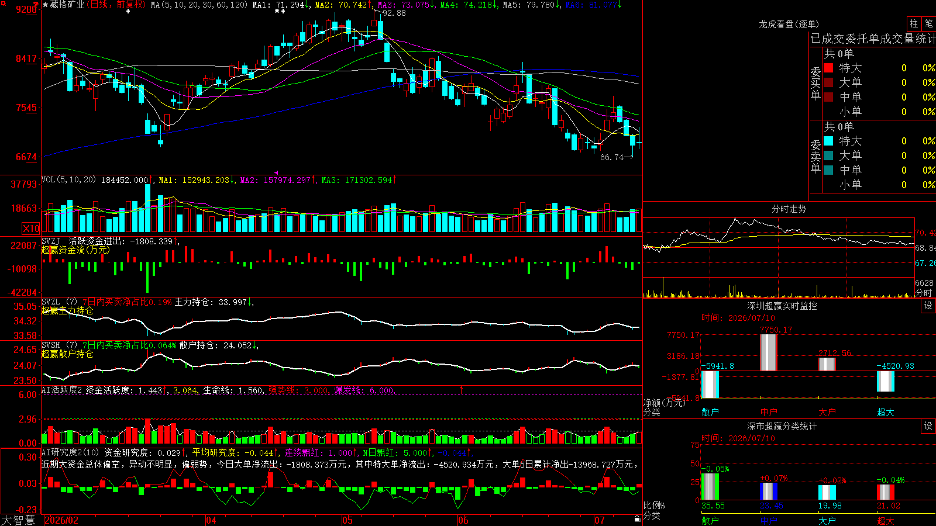The image size is (936, 526).
Task: Click the 大智慧 logo at bottom-left
Action: (18, 520)
